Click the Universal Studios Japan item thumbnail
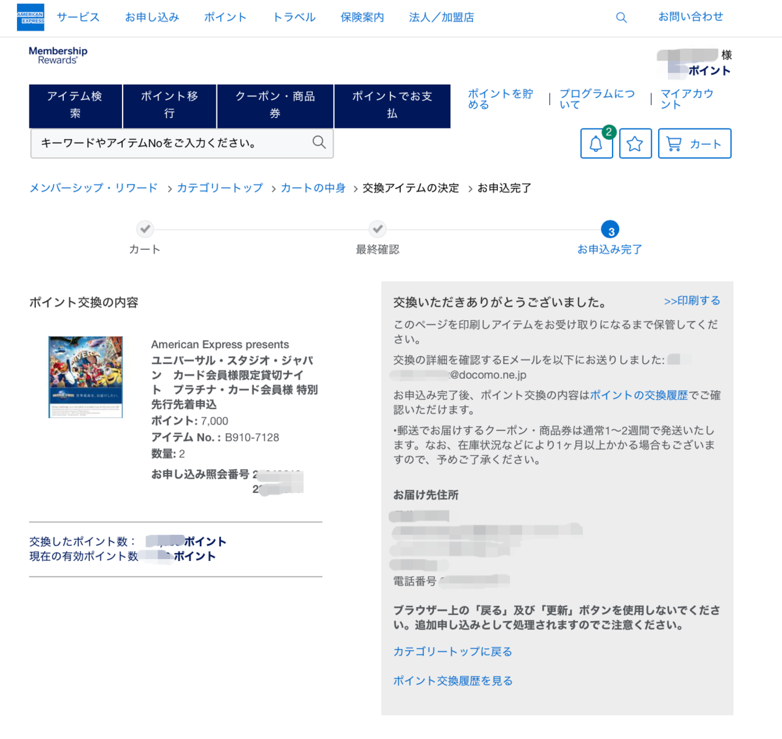Viewport: 782px width, 739px height. click(x=85, y=377)
